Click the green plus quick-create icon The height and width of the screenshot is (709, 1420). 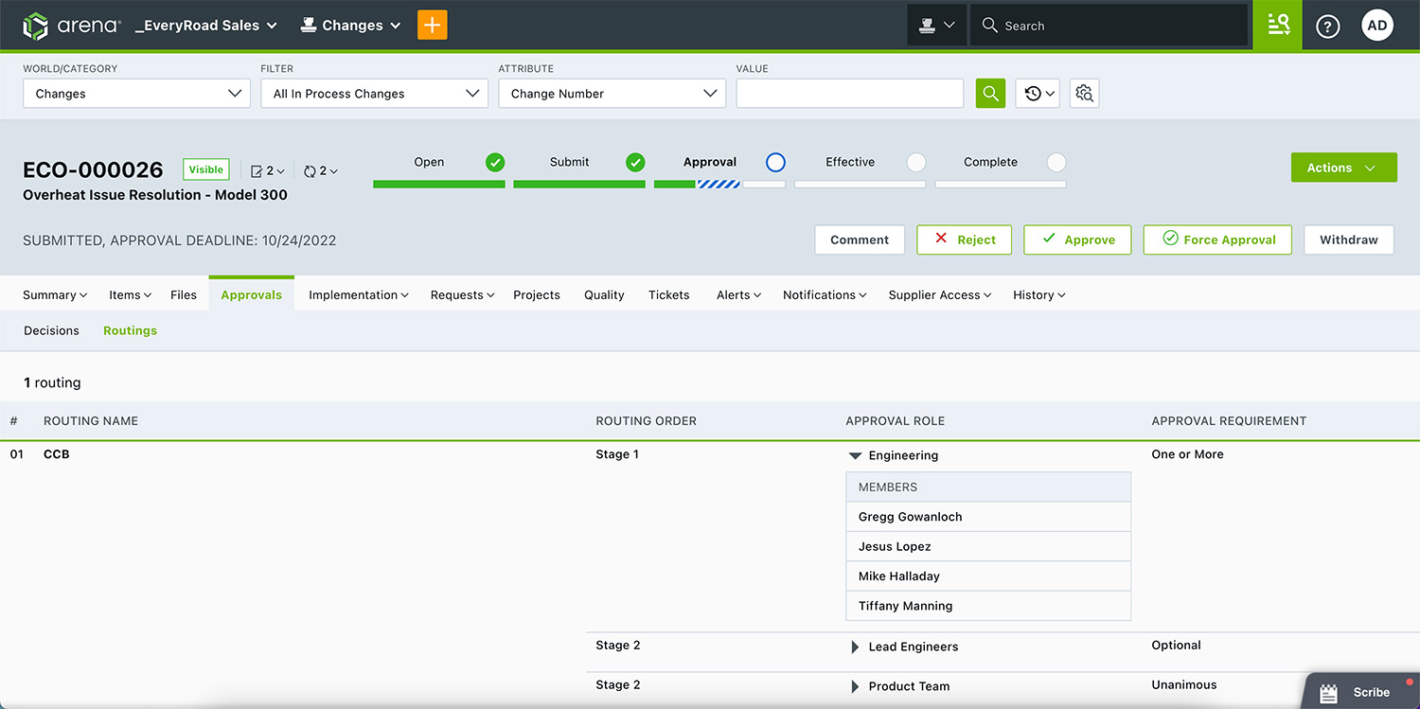tap(432, 25)
